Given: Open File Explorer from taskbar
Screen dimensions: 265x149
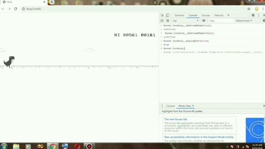Looking at the screenshot, I should pyautogui.click(x=16, y=146).
